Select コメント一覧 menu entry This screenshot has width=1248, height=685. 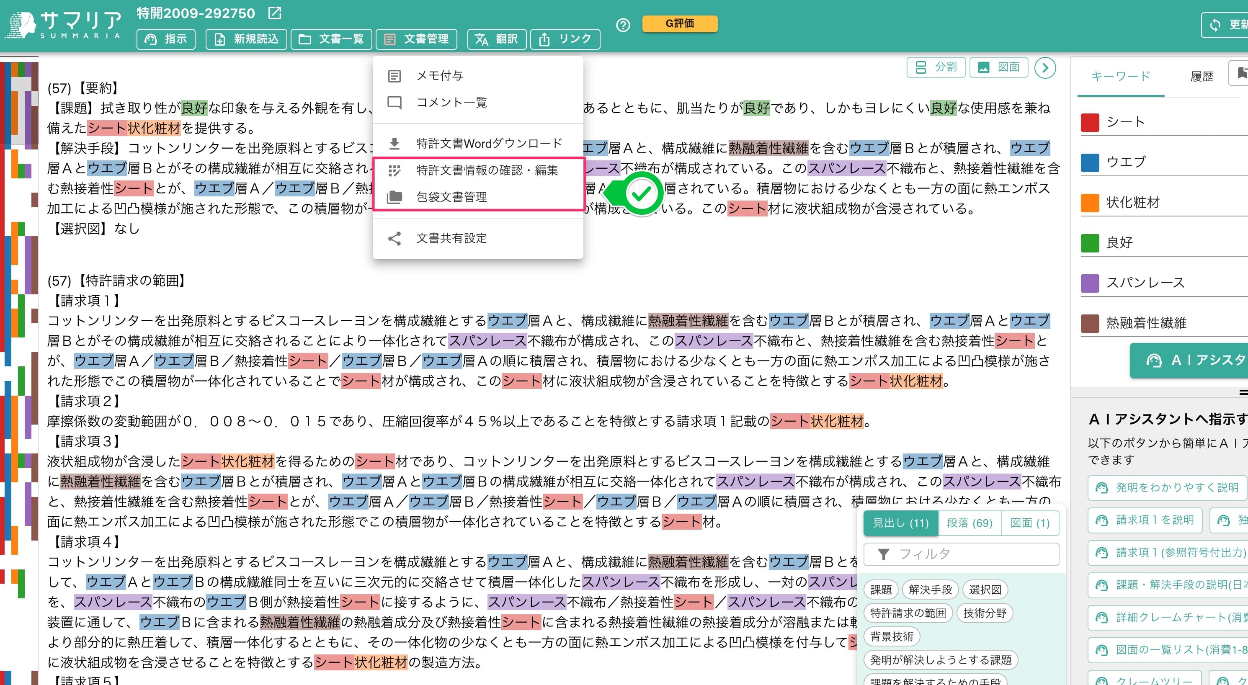point(478,102)
